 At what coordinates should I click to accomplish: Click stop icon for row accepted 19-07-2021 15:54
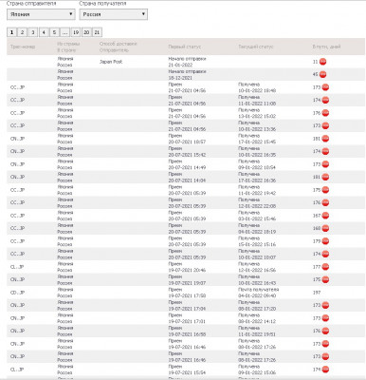click(x=325, y=370)
